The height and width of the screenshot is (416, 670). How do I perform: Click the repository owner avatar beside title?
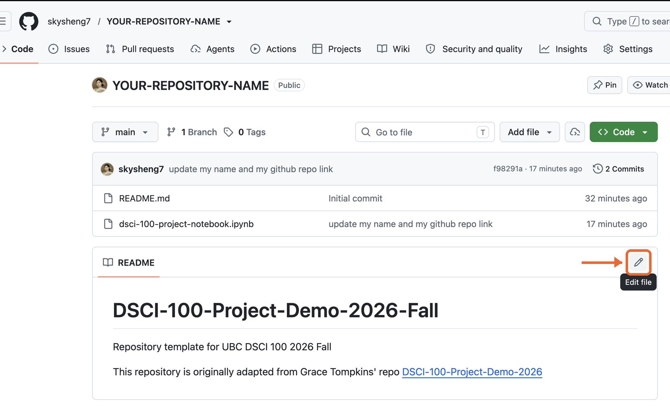coord(100,85)
